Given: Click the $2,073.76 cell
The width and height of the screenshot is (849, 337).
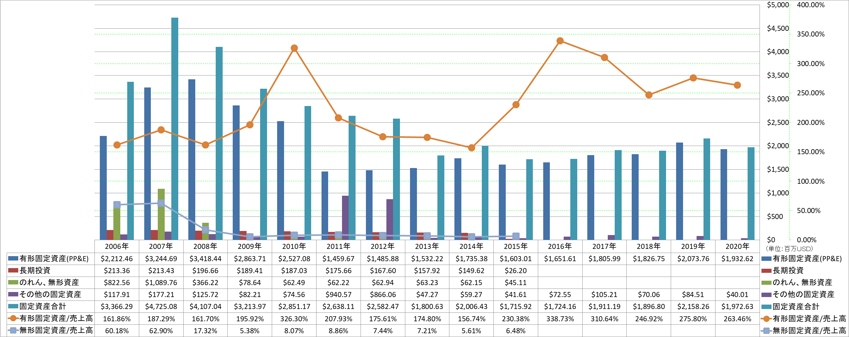Looking at the screenshot, I should coord(693,259).
